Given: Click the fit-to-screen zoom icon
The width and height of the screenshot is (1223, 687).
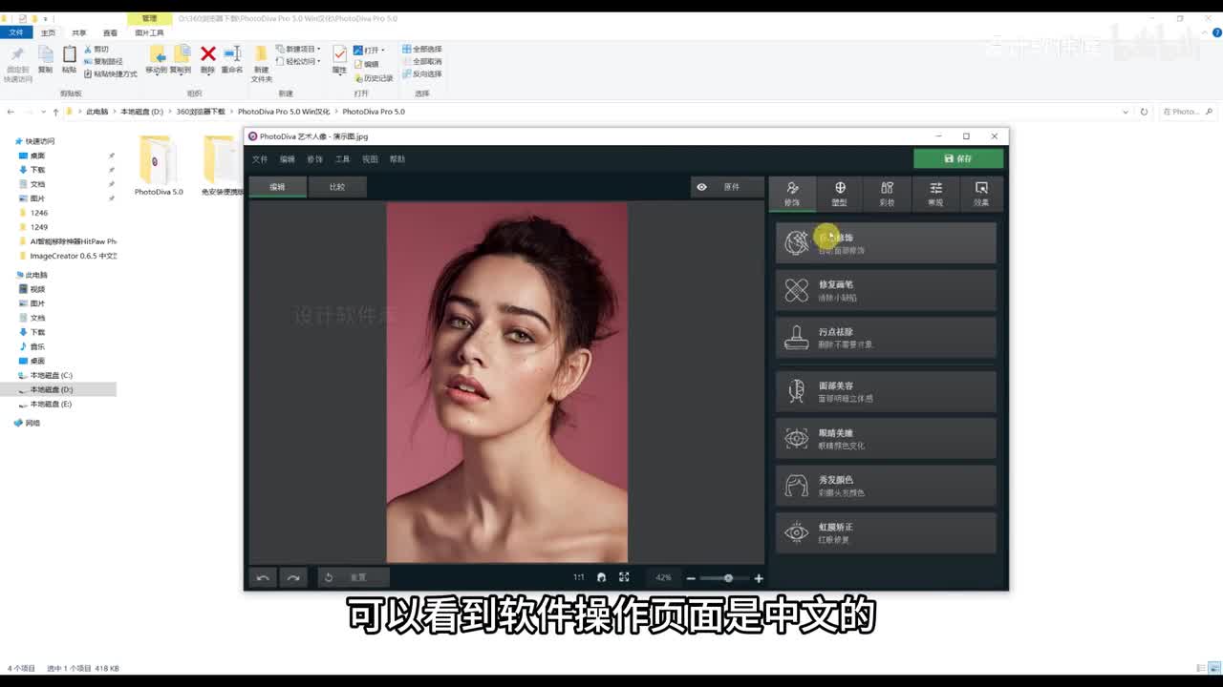Looking at the screenshot, I should pos(624,577).
